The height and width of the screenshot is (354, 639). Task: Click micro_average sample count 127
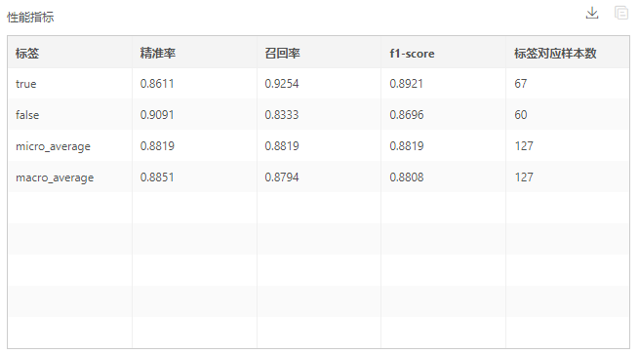[524, 146]
